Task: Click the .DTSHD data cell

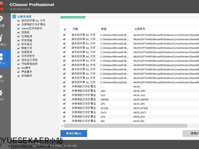Action: point(104,108)
